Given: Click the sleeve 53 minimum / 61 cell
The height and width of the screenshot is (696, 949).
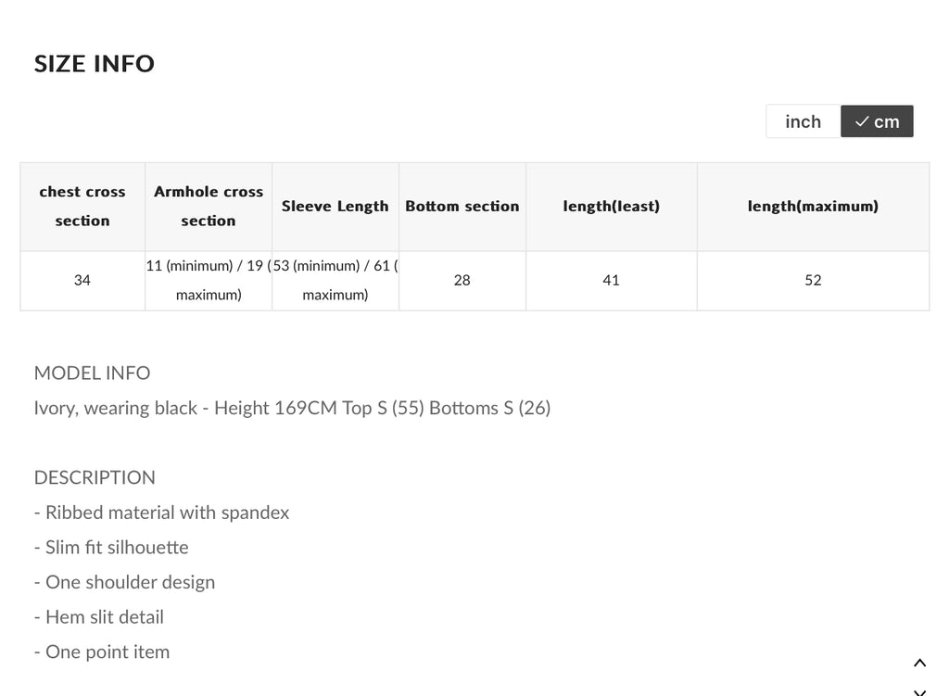Looking at the screenshot, I should pos(335,281).
